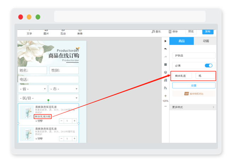Click the 电话 phone field
The width and height of the screenshot is (234, 163).
pyautogui.click(x=48, y=79)
